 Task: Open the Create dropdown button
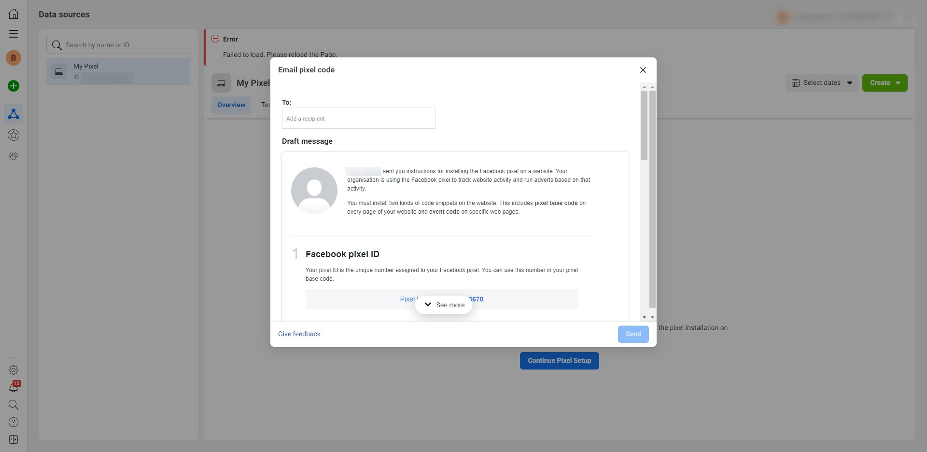tap(885, 82)
